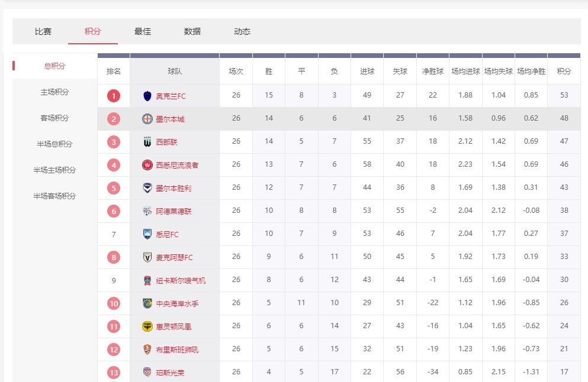
Task: Click the Central Coast Mariners (中央海岸水手) crest
Action: pos(147,303)
